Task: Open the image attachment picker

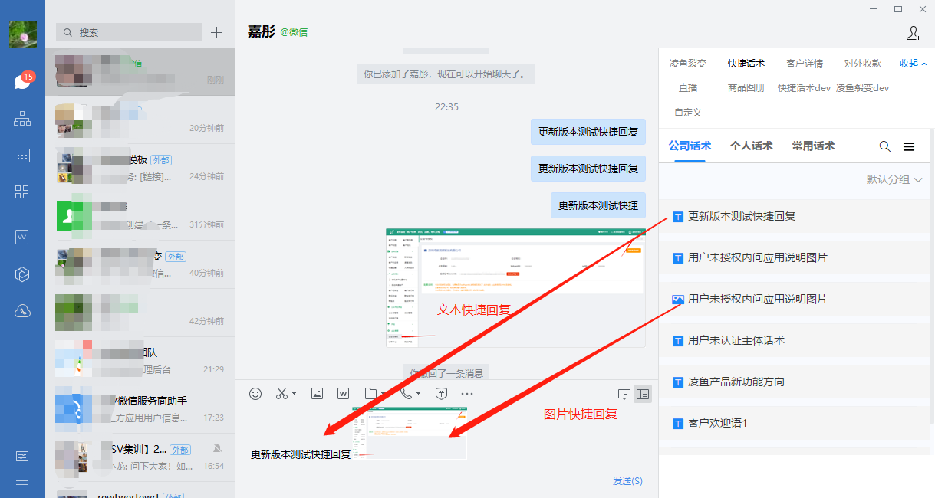Action: pyautogui.click(x=317, y=393)
